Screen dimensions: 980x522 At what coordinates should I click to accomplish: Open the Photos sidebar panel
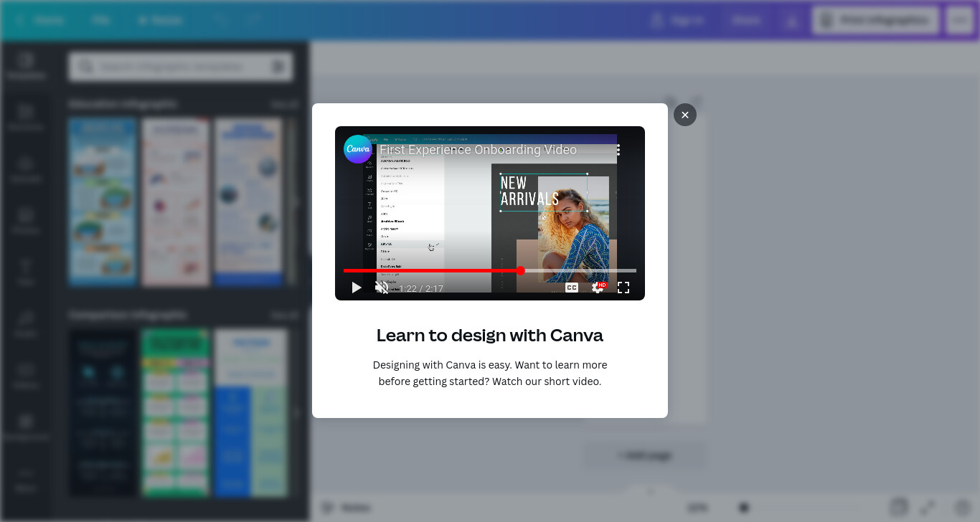26,221
